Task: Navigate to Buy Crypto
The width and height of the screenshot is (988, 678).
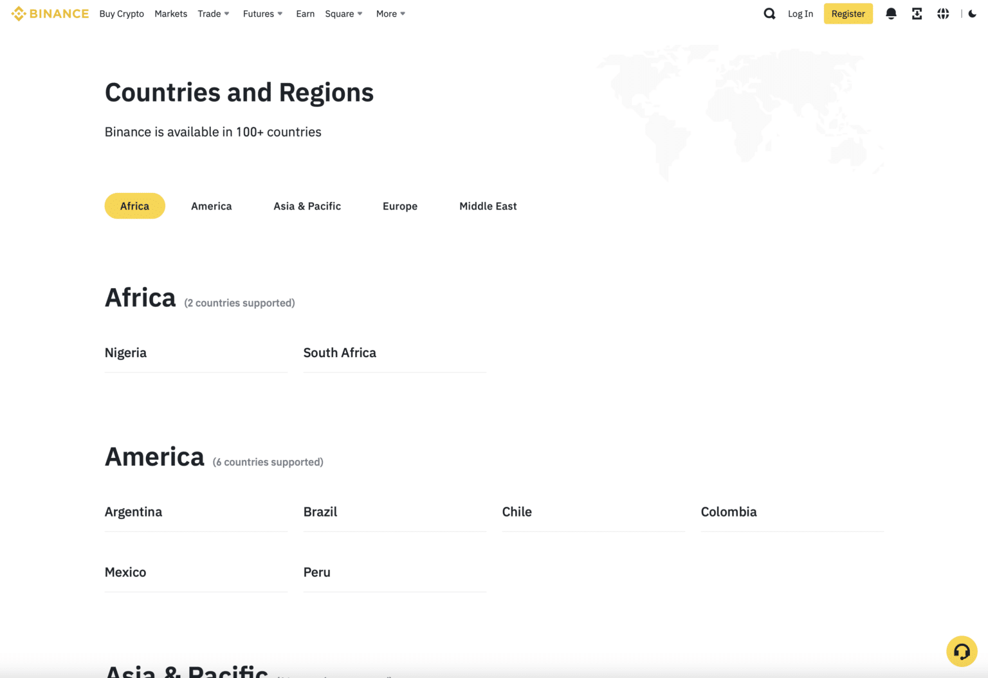Action: [122, 14]
